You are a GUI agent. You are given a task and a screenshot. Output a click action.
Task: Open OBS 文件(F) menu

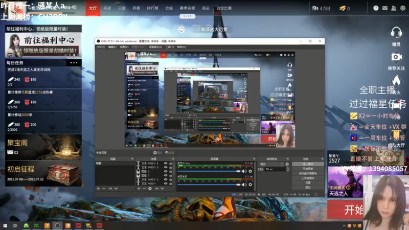[x=100, y=47]
